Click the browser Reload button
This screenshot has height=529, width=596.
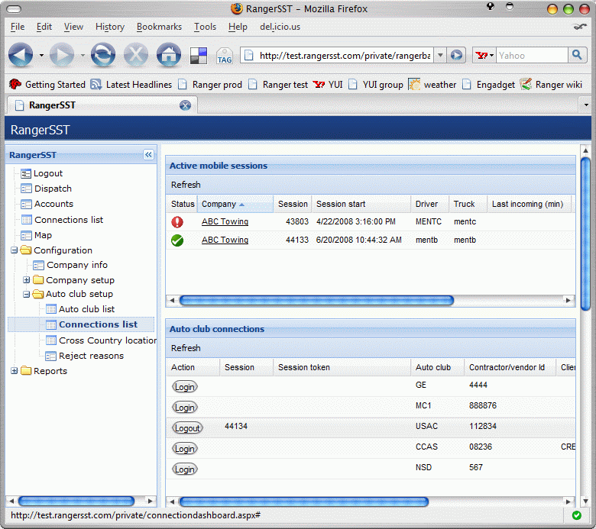pos(102,55)
